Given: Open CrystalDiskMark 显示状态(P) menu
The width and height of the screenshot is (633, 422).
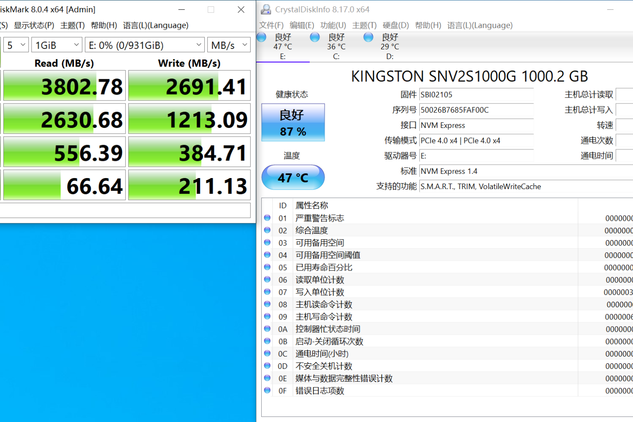Looking at the screenshot, I should (x=34, y=25).
